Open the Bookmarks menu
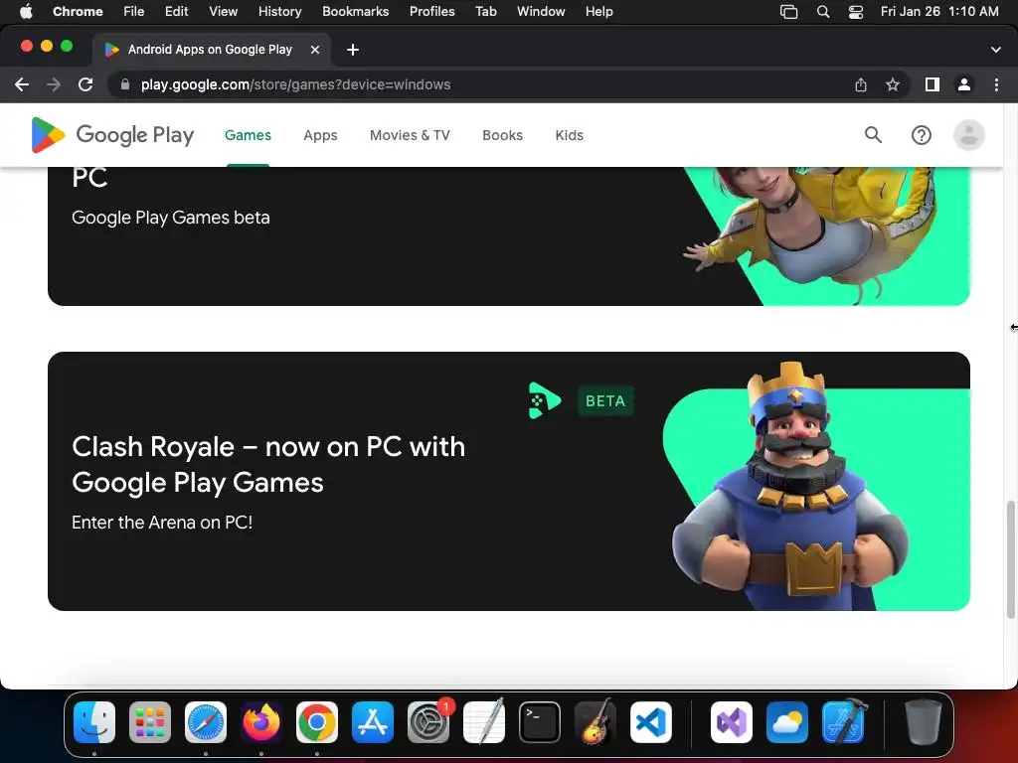 pos(355,11)
